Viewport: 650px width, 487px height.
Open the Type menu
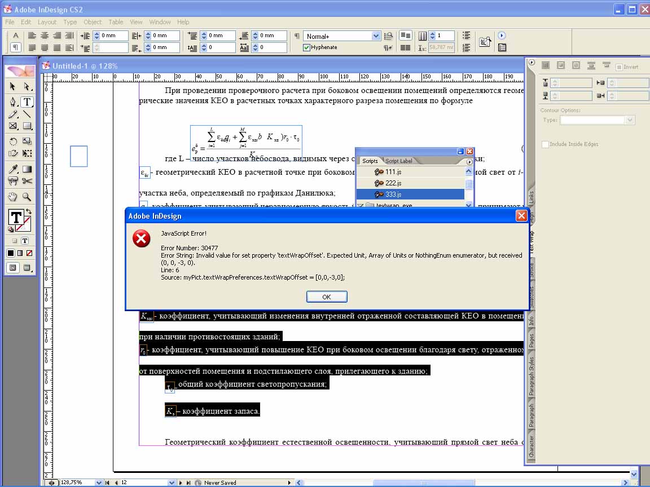pos(70,22)
